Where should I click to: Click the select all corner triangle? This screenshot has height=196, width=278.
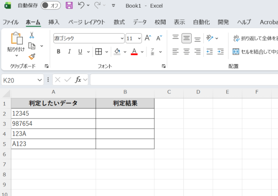point(6,93)
